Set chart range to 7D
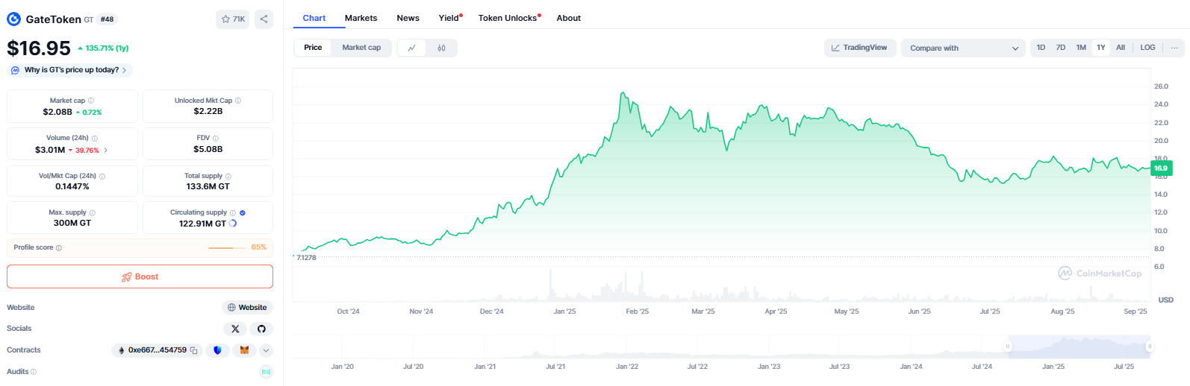1190x386 pixels. (1061, 48)
